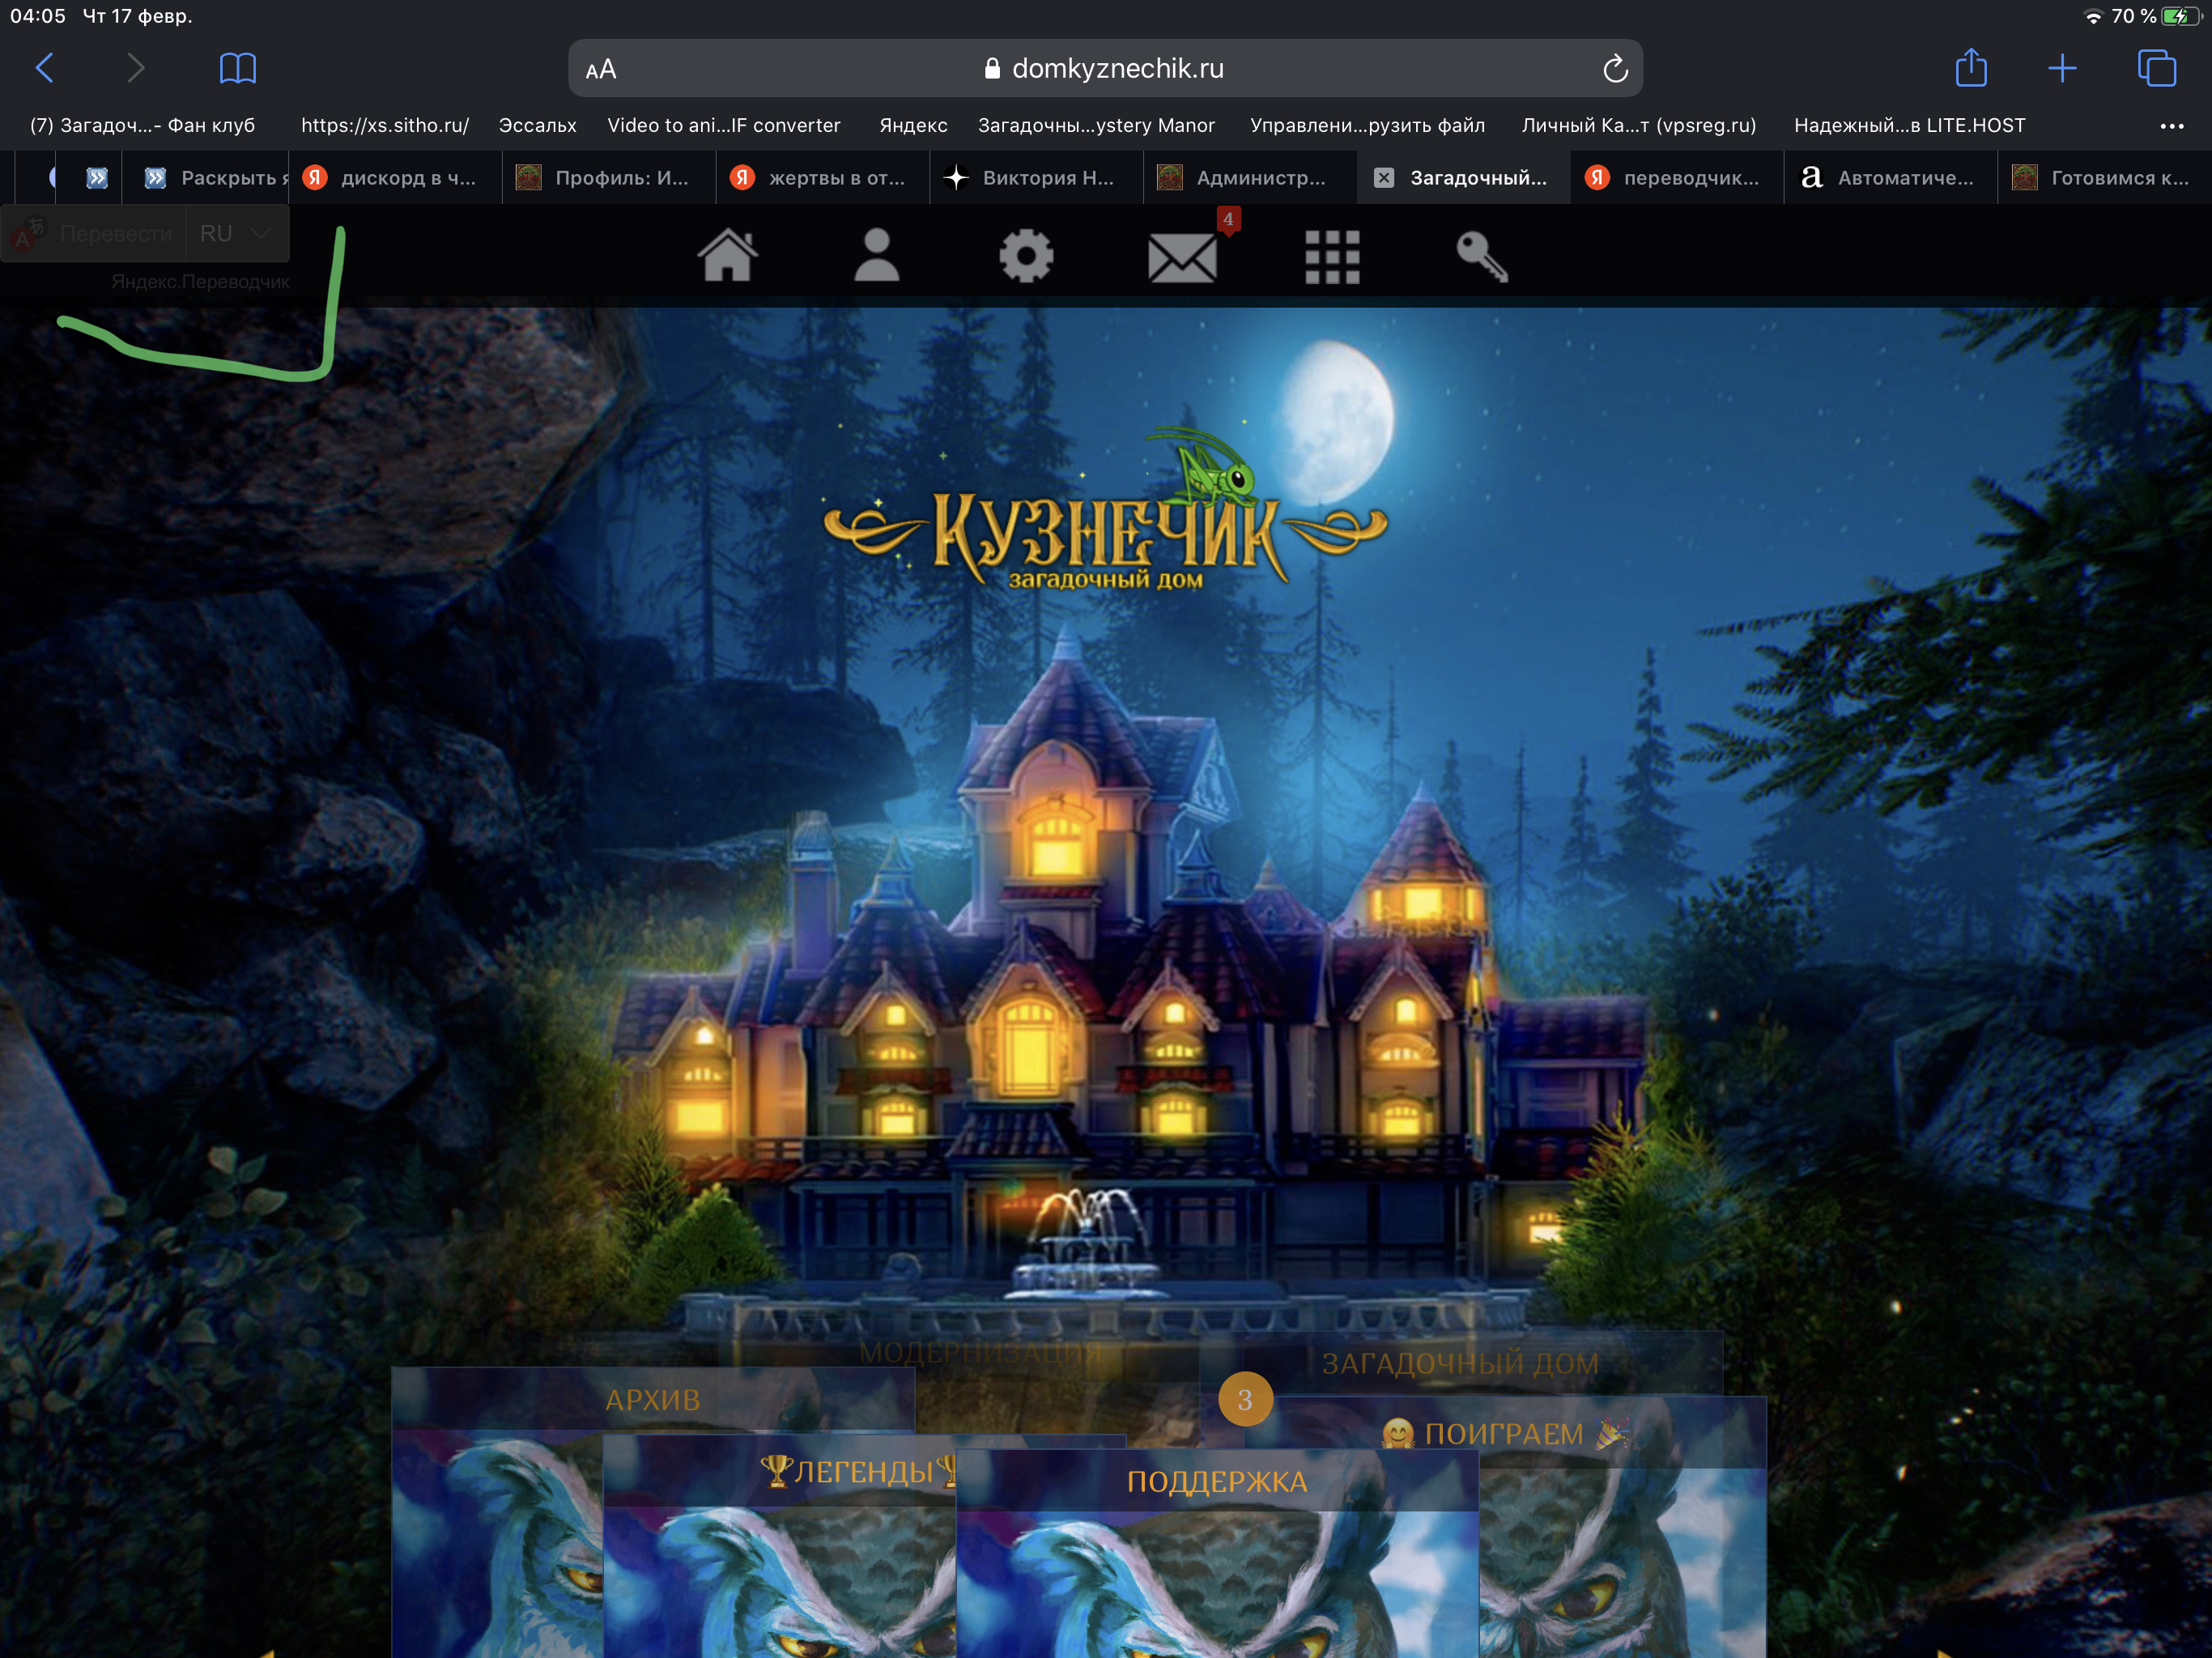2212x1658 pixels.
Task: Open messages envelope with 4 badge
Action: [x=1183, y=258]
